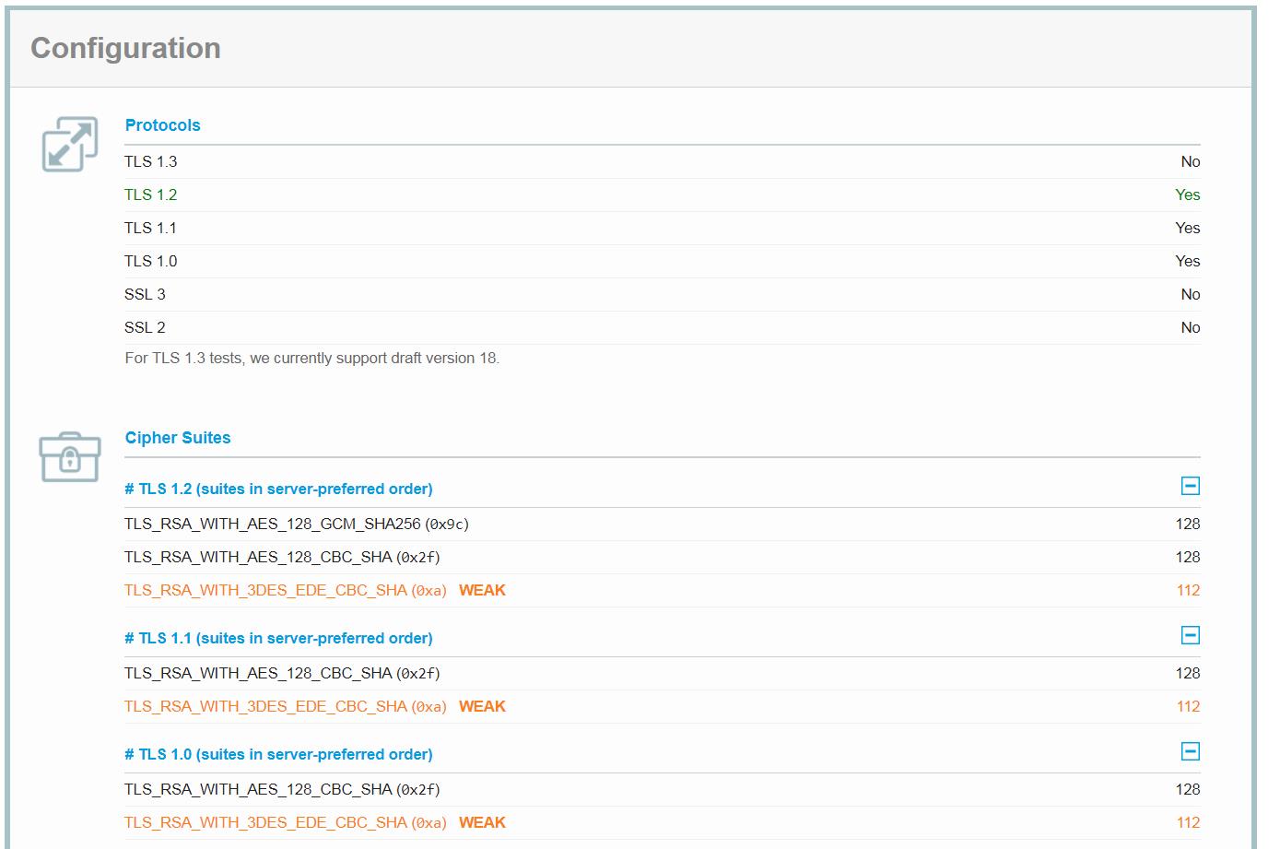This screenshot has height=849, width=1280.
Task: Click the Cipher Suites lock briefcase icon
Action: (70, 455)
